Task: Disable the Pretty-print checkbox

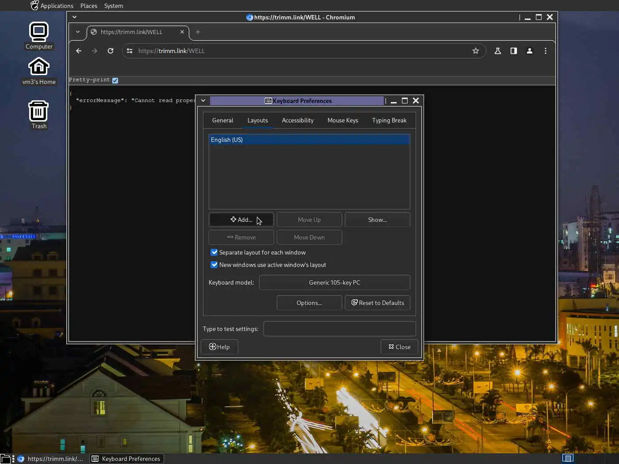Action: [x=115, y=80]
